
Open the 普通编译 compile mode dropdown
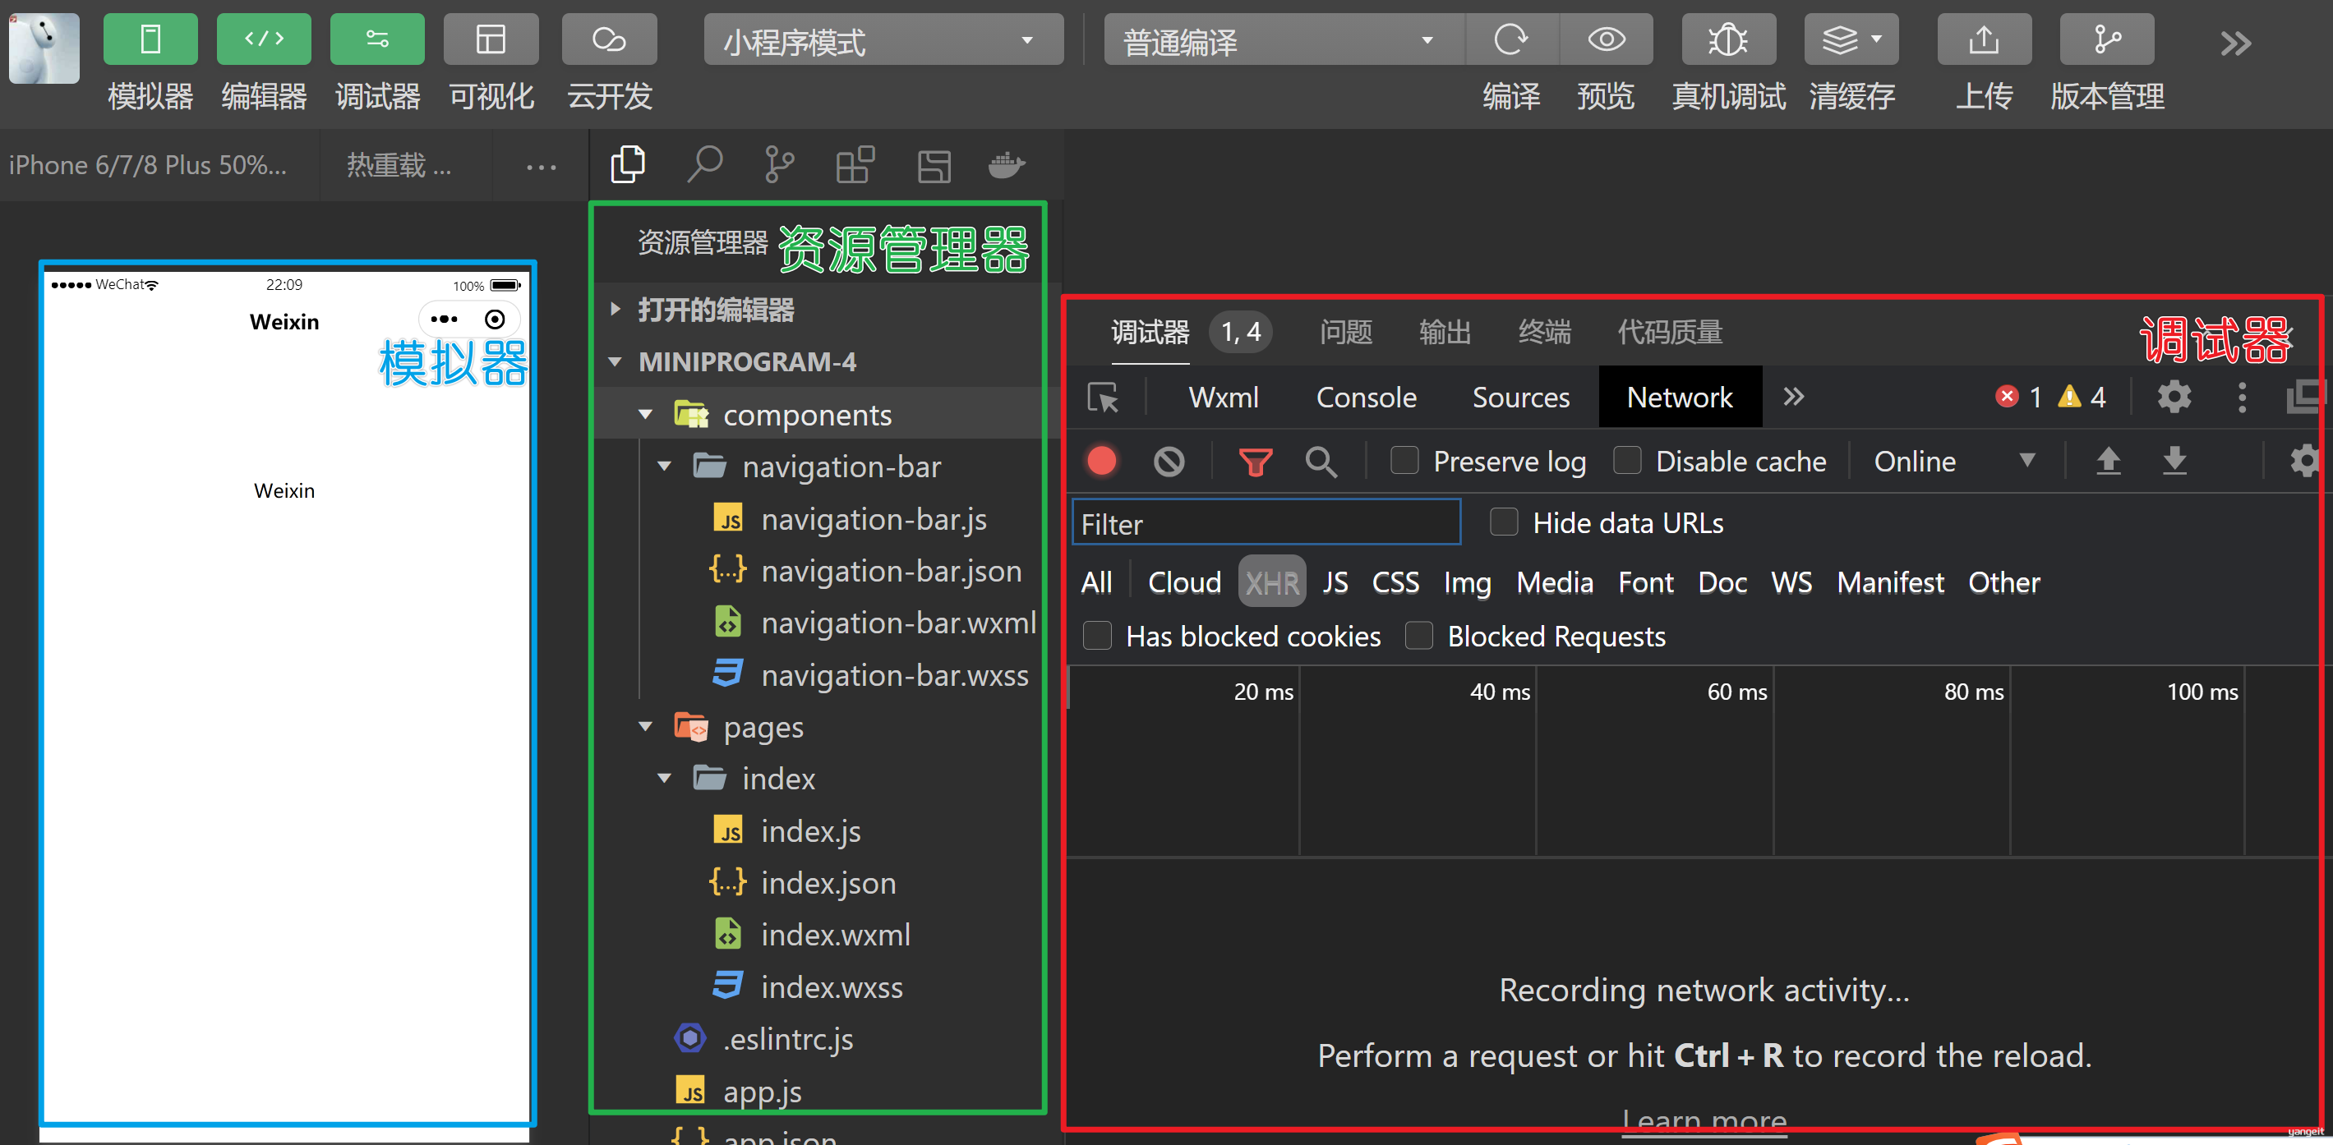pos(1283,39)
